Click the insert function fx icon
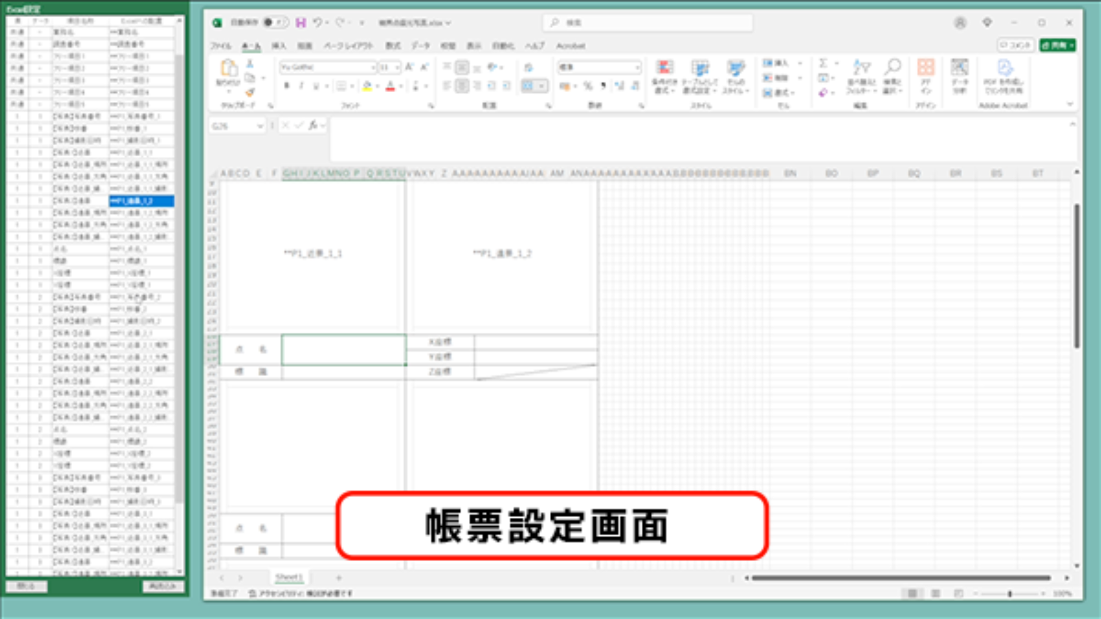The image size is (1101, 619). coord(313,125)
